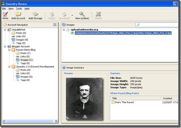Open the File menu
The height and width of the screenshot is (128, 181).
4,9
